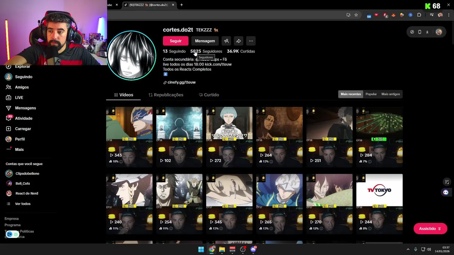Sort videos by Popular
The height and width of the screenshot is (255, 454).
371,94
